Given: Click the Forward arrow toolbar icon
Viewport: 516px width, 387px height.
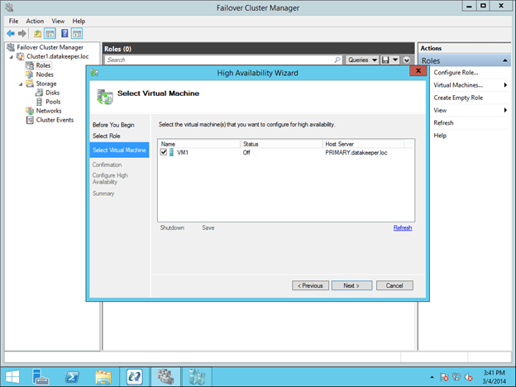Looking at the screenshot, I should pos(21,34).
